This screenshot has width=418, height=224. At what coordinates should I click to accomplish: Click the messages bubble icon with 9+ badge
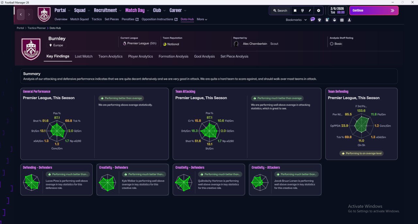(313, 20)
